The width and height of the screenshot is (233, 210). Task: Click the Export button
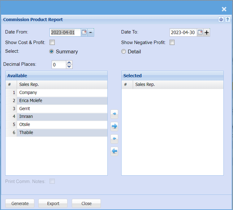53,203
